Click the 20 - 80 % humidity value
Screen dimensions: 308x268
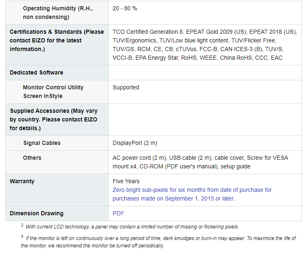pyautogui.click(x=125, y=9)
